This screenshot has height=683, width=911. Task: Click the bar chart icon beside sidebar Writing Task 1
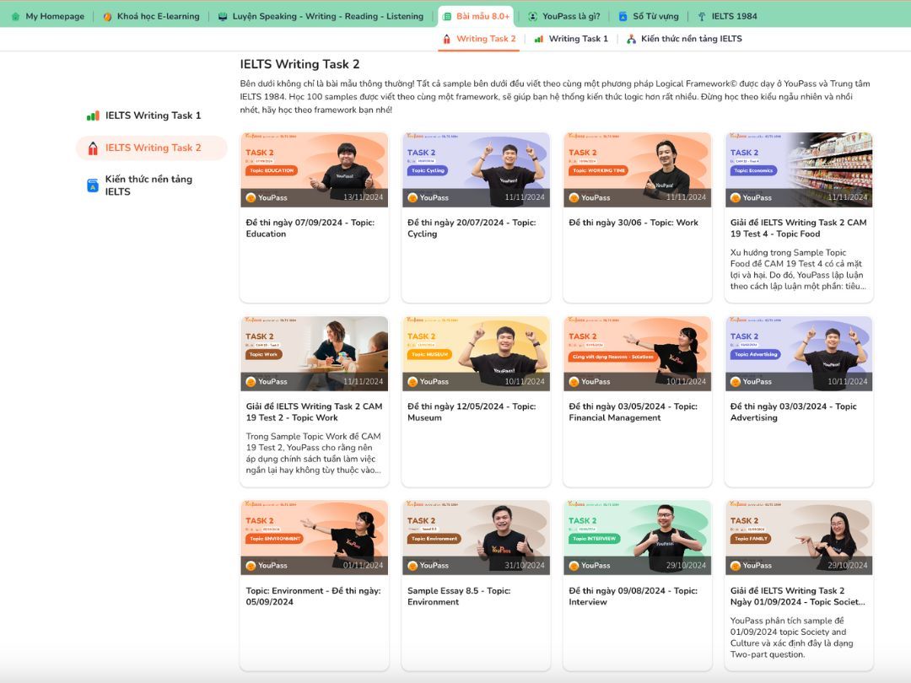[93, 116]
